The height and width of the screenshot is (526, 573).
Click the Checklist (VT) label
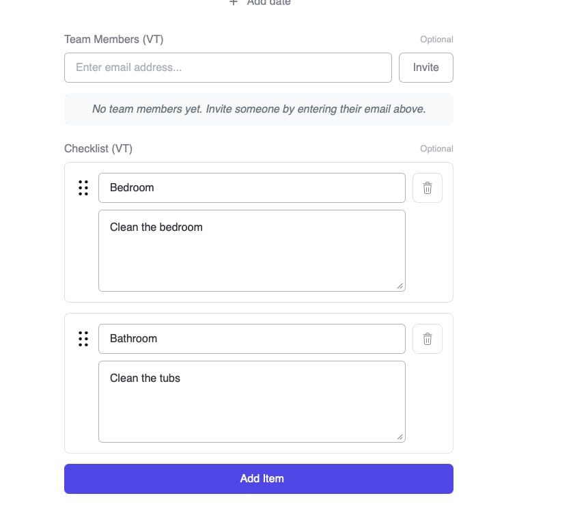click(98, 149)
